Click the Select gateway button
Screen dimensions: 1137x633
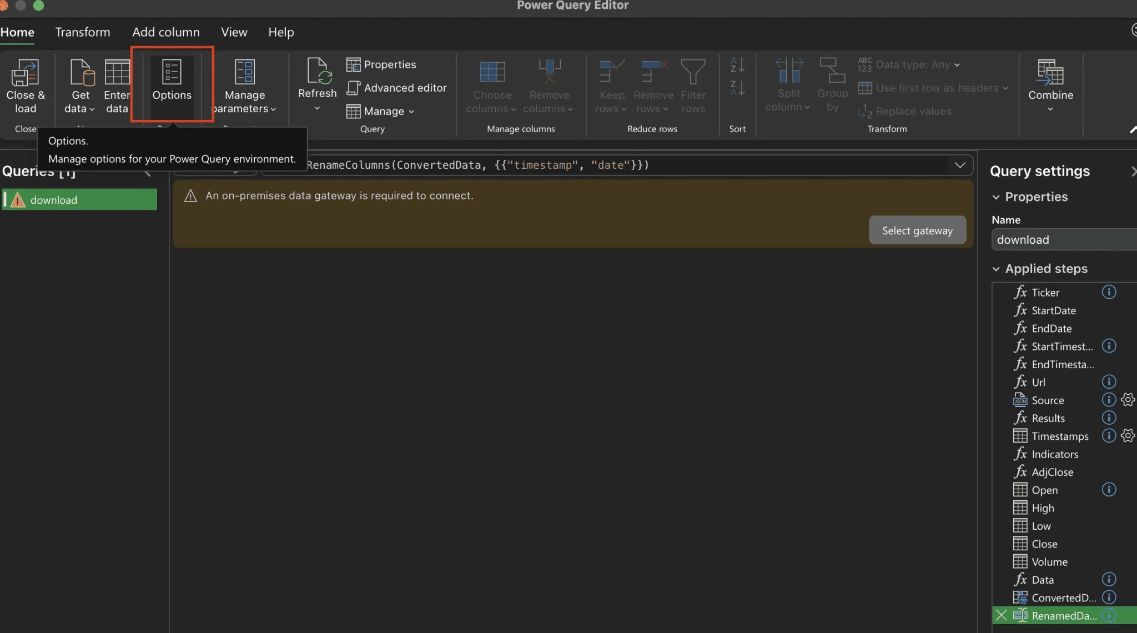tap(917, 230)
